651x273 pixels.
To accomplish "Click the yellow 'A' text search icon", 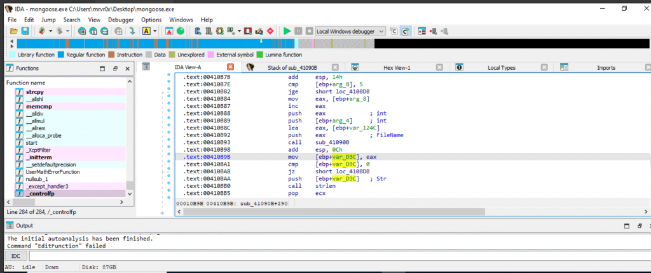I will tap(146, 31).
